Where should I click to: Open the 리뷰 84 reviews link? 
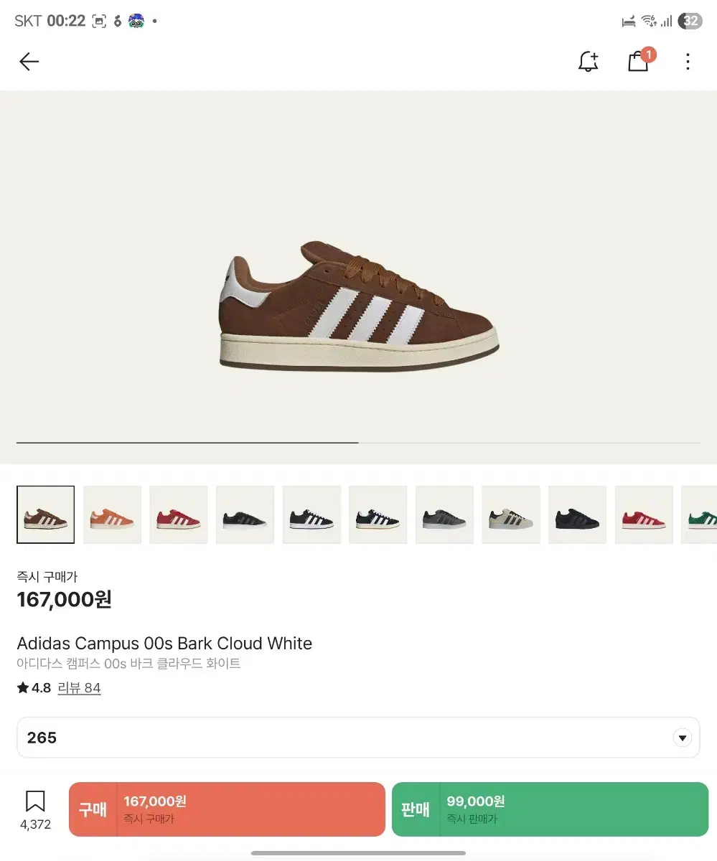tap(79, 688)
